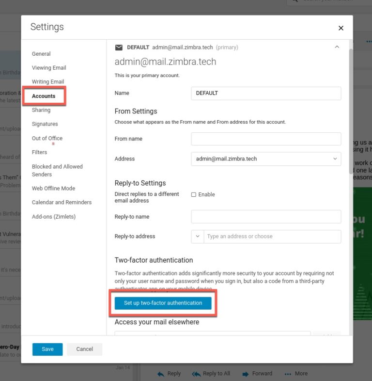
Task: Click the Reply-to address text field
Action: tap(272, 237)
